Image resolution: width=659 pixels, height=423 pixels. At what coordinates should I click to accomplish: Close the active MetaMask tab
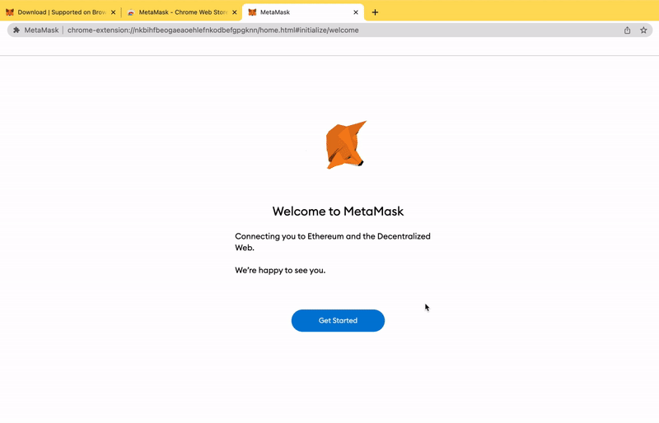[356, 12]
